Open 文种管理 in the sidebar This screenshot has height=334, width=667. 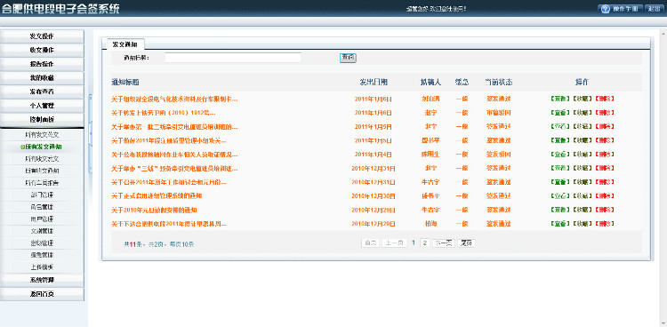[42, 231]
